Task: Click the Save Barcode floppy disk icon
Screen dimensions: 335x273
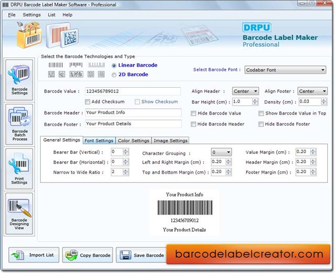Action: [126, 255]
